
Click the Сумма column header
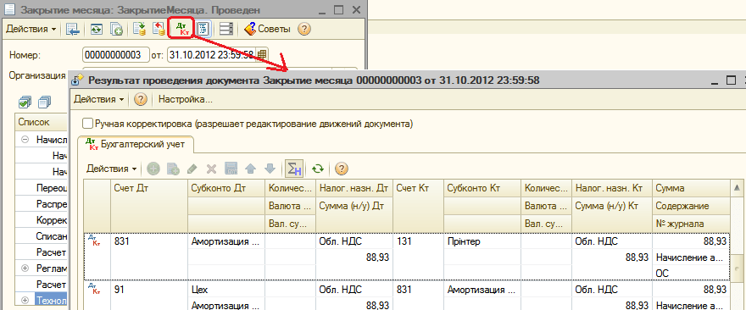tap(691, 188)
